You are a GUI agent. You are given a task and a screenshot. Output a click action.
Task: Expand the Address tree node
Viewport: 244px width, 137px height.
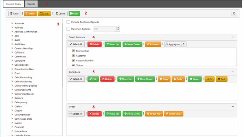tap(12, 27)
